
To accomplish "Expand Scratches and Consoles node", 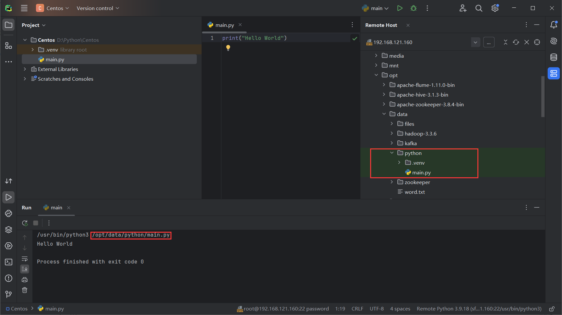I will pyautogui.click(x=25, y=79).
